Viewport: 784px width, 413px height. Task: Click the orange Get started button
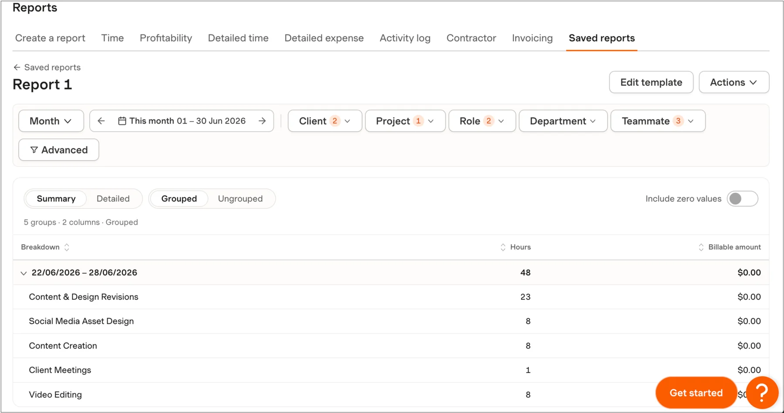pos(696,393)
